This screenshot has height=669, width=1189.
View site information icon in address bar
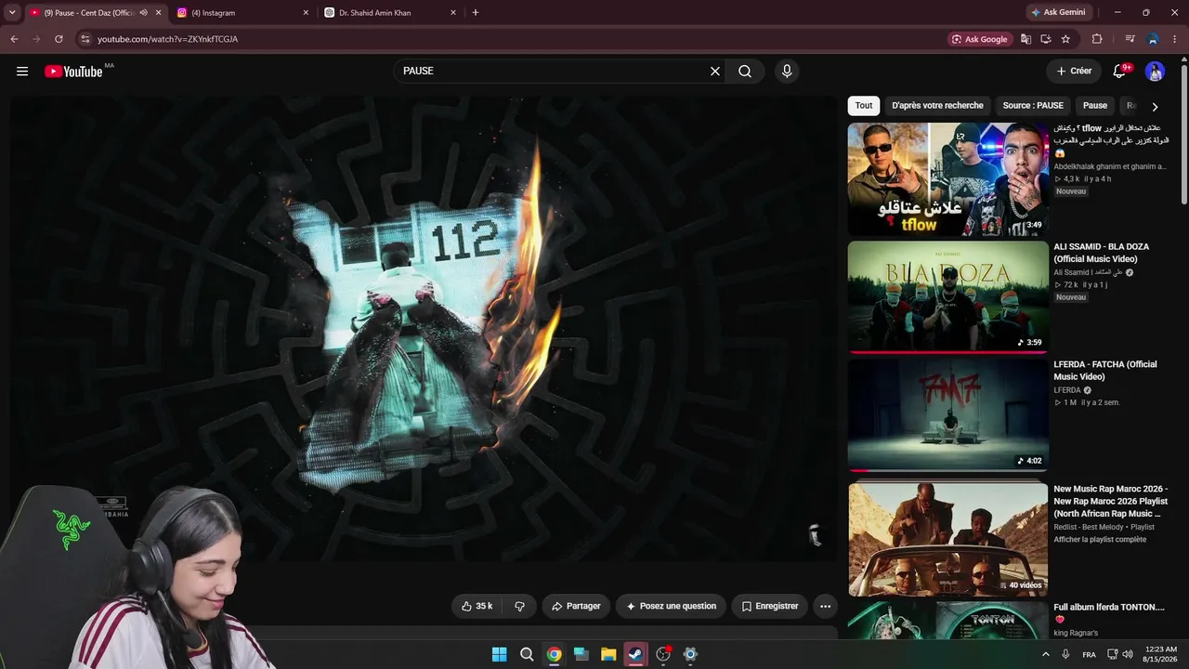(85, 39)
